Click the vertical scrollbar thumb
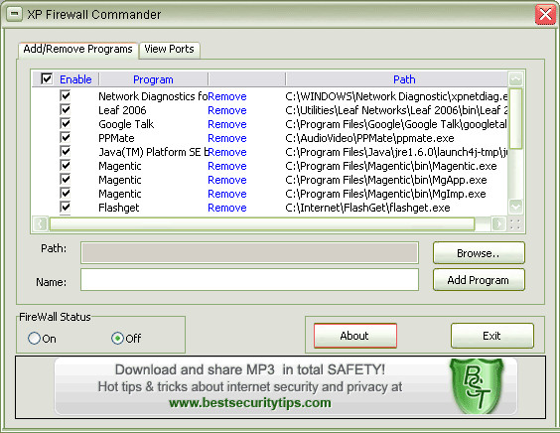The width and height of the screenshot is (560, 433). coord(515,118)
